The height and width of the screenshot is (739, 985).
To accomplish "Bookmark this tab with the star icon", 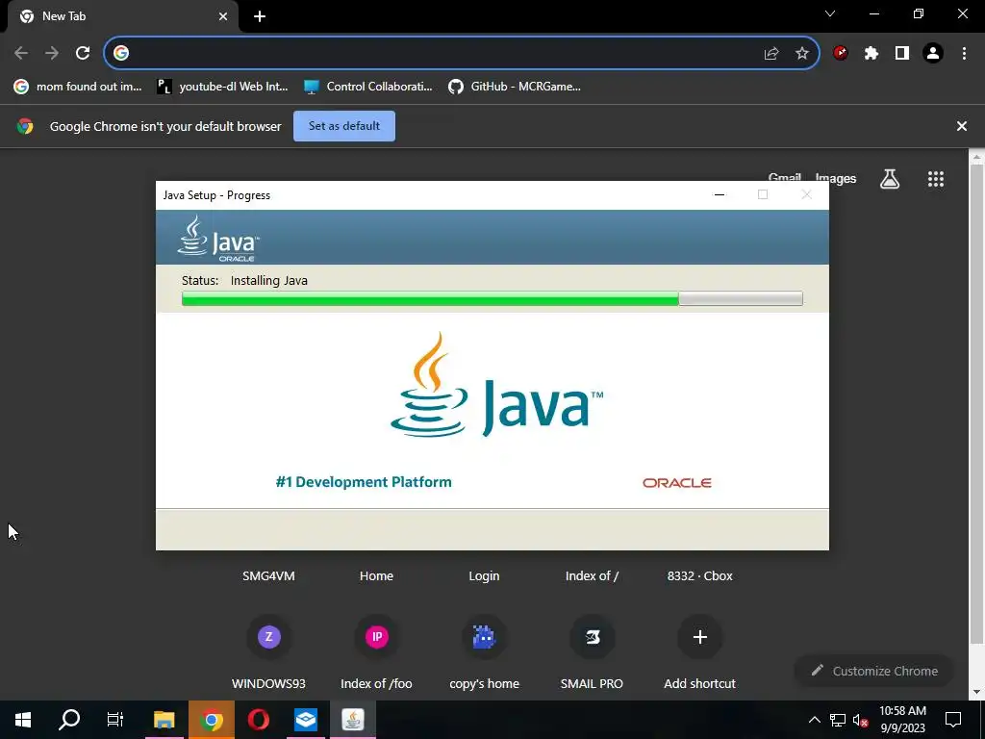I will [802, 54].
